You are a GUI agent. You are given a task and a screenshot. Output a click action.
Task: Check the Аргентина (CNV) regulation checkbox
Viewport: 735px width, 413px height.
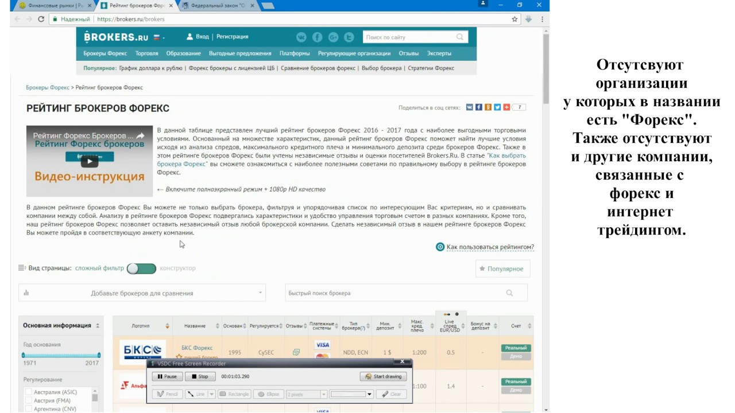tap(28, 409)
